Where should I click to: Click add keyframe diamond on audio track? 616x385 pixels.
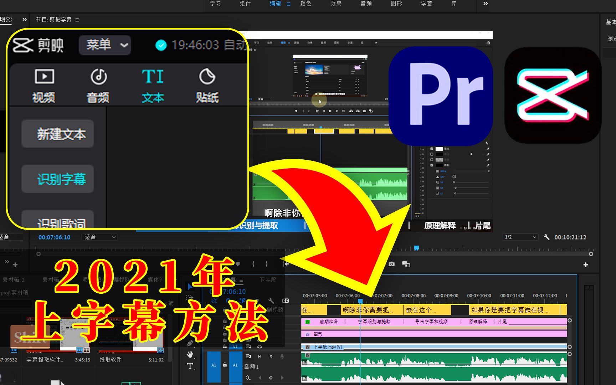pyautogui.click(x=271, y=378)
